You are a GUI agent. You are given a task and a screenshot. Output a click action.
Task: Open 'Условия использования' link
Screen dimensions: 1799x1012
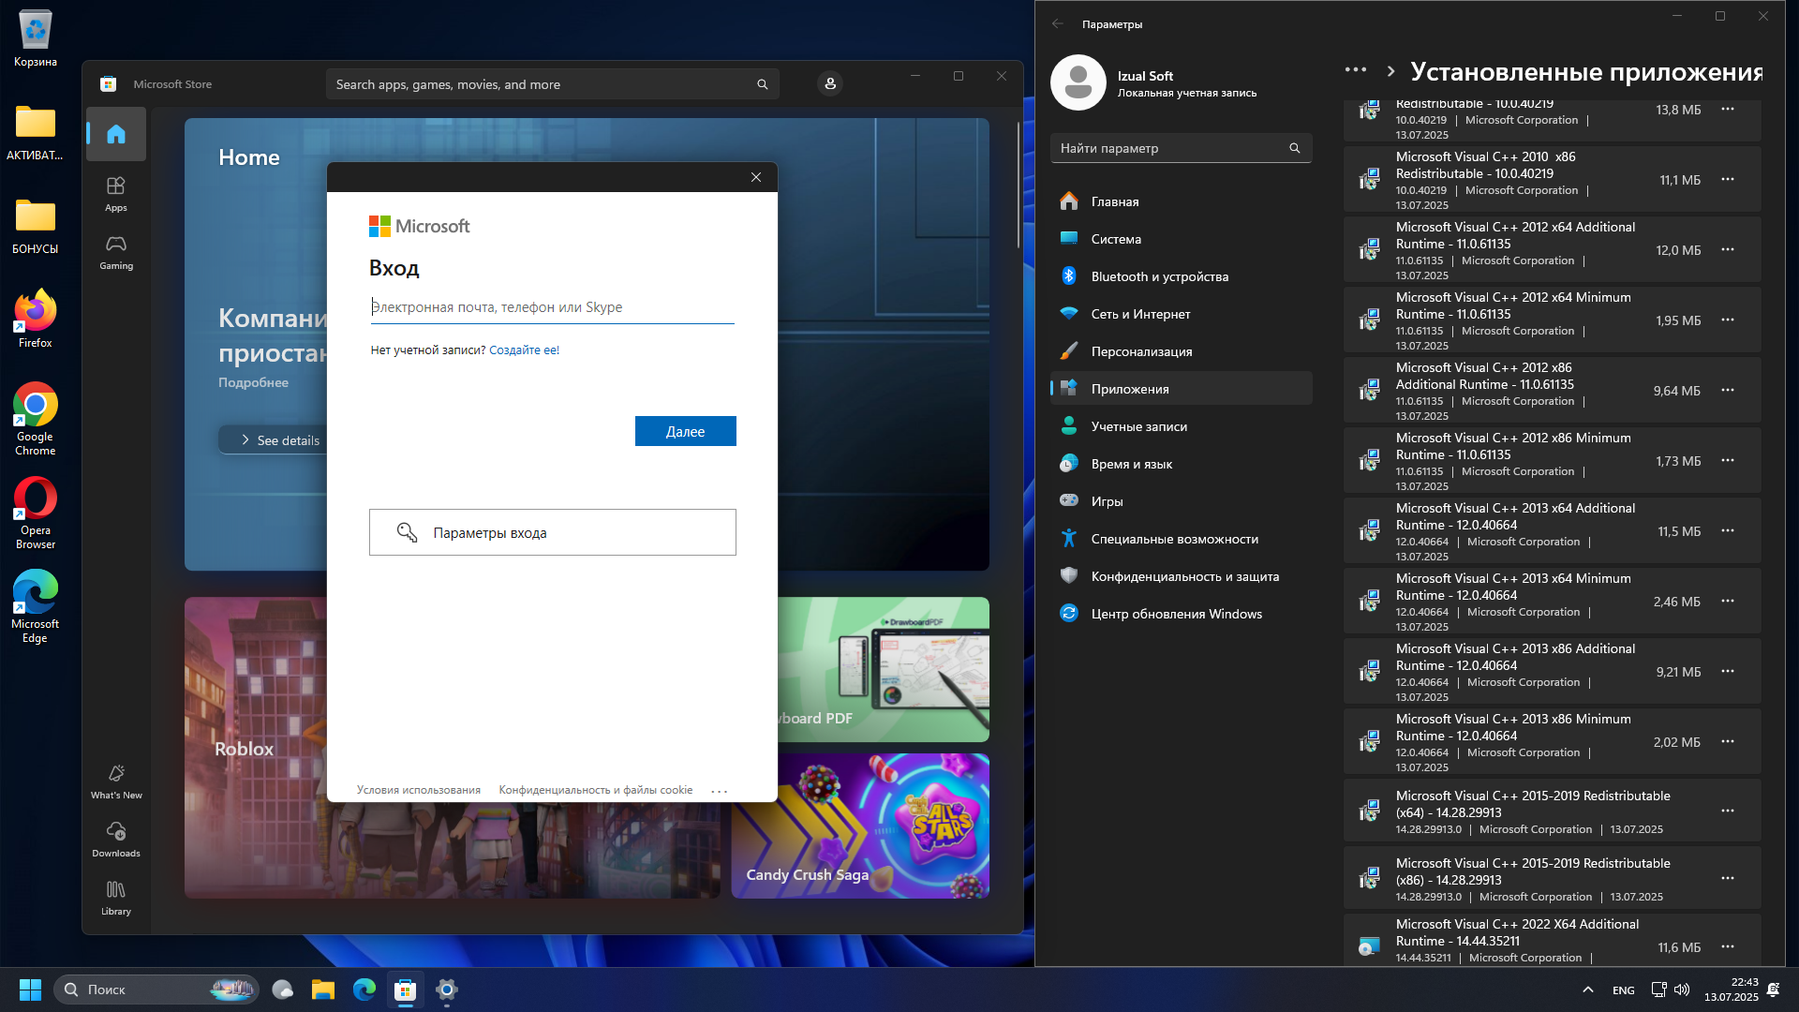(x=419, y=790)
